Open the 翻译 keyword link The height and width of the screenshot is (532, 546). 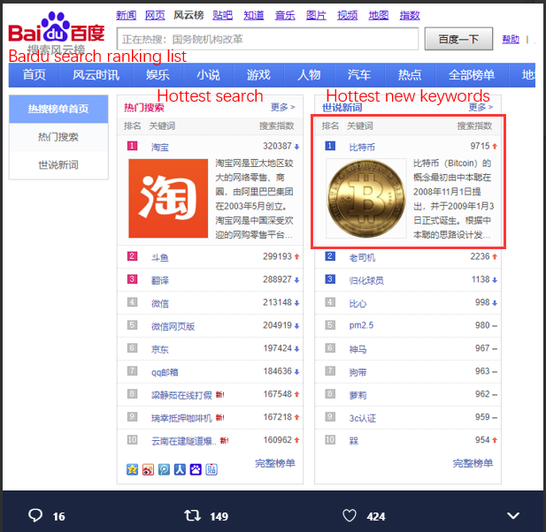[x=160, y=281]
